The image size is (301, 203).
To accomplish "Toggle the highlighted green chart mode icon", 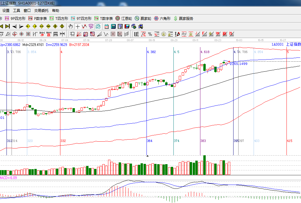I will [98, 26].
